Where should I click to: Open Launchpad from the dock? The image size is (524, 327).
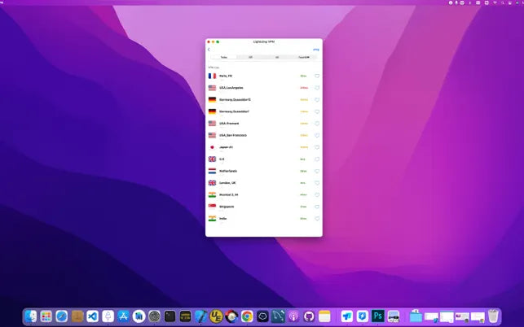46,316
